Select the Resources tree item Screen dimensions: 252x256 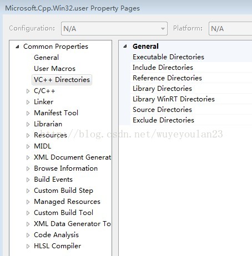(51, 135)
